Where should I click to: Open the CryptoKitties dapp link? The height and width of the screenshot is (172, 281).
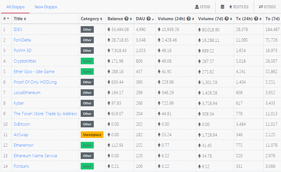(x=25, y=61)
